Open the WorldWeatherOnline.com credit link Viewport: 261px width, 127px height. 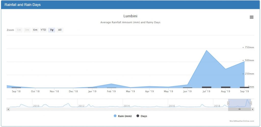[242, 121]
